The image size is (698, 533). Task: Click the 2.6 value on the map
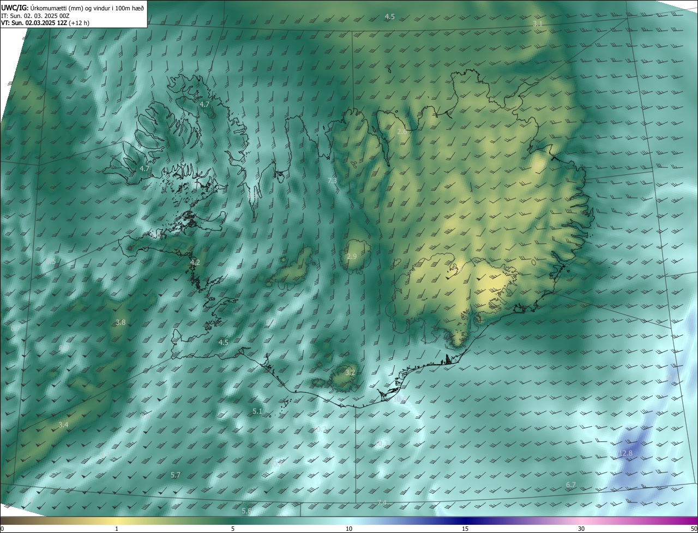402,131
